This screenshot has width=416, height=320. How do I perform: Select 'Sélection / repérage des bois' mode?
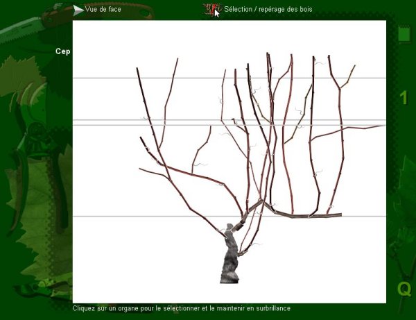click(x=268, y=9)
